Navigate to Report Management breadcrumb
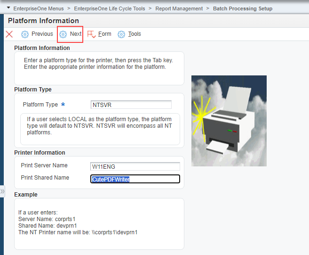The height and width of the screenshot is (255, 309). tap(179, 8)
